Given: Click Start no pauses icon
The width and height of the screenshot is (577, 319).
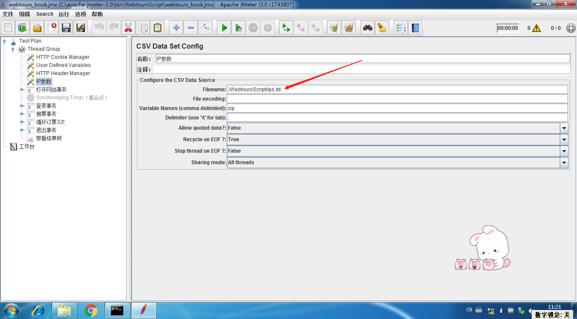Looking at the screenshot, I should pyautogui.click(x=238, y=28).
